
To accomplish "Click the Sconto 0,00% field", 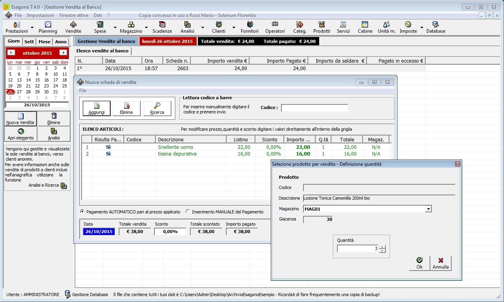I will pos(170,232).
